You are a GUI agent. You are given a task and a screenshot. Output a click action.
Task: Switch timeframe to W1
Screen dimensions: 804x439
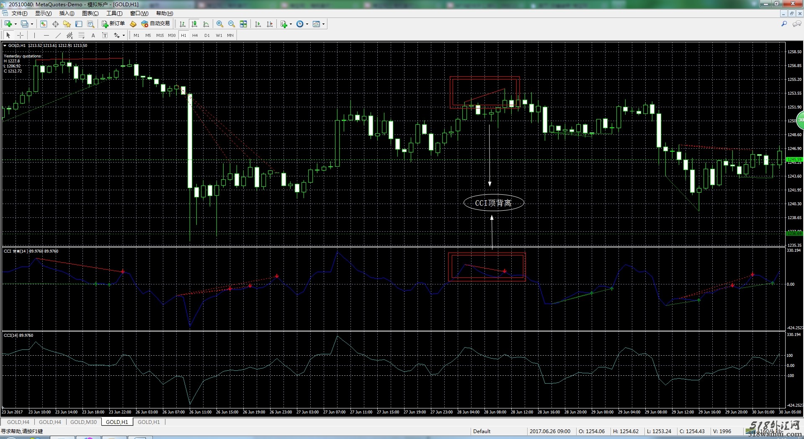point(219,36)
